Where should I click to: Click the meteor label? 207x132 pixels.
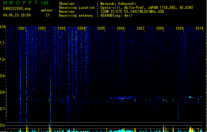[47, 10]
